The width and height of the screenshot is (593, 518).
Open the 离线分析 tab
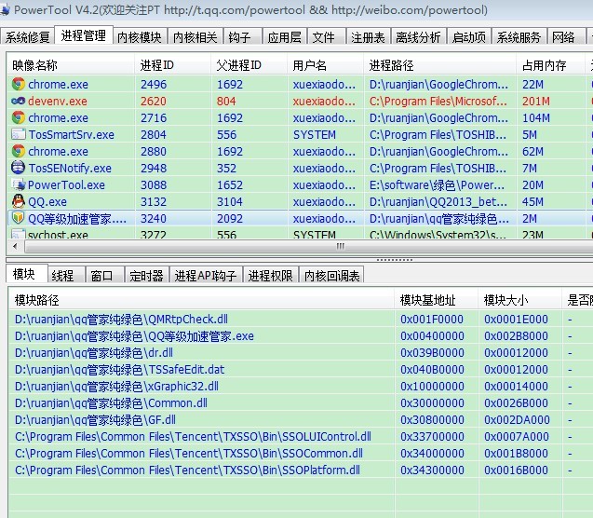[x=418, y=36]
